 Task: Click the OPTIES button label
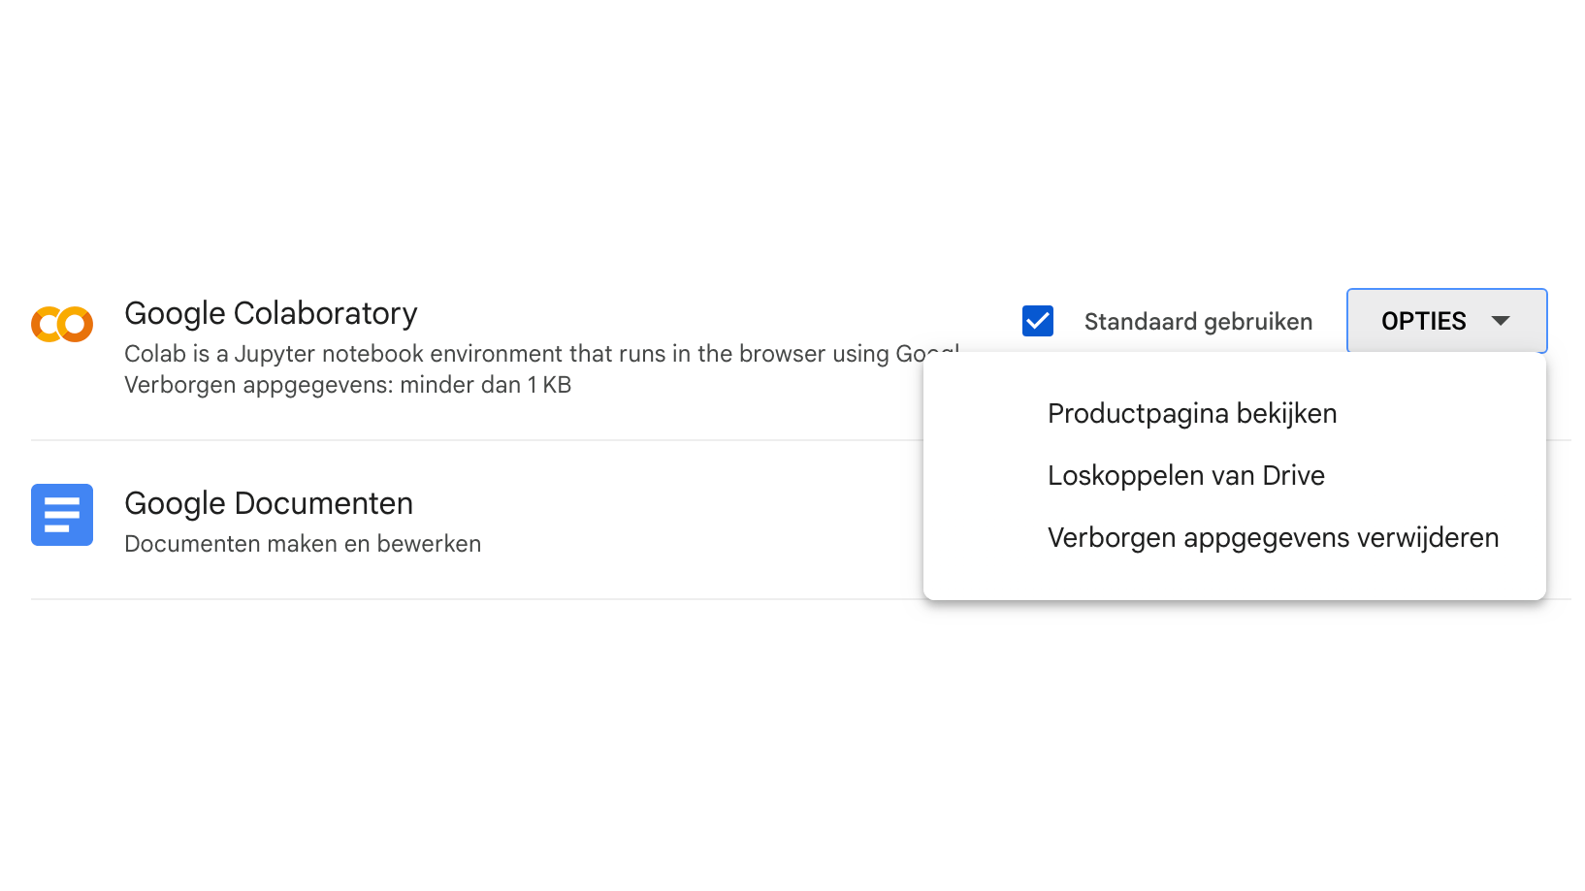(x=1423, y=321)
